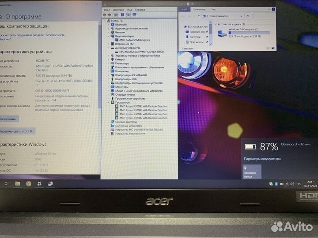Click the volume icon in system tray

click(x=292, y=184)
